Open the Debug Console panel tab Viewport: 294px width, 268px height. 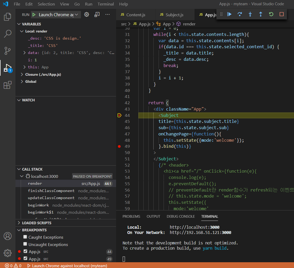(x=181, y=216)
